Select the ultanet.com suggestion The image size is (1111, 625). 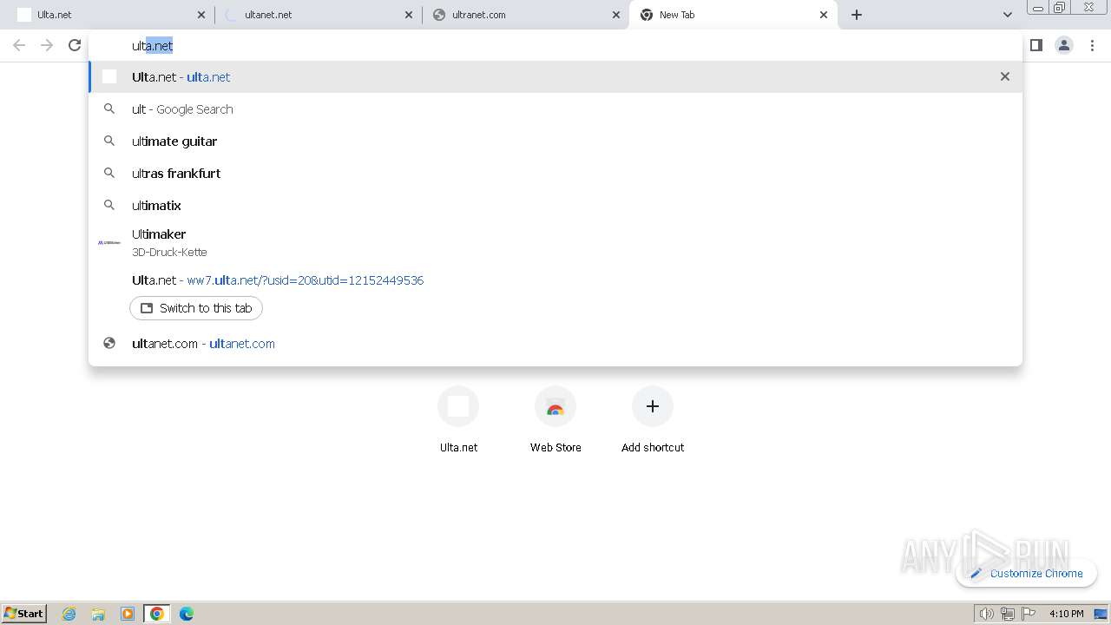555,344
